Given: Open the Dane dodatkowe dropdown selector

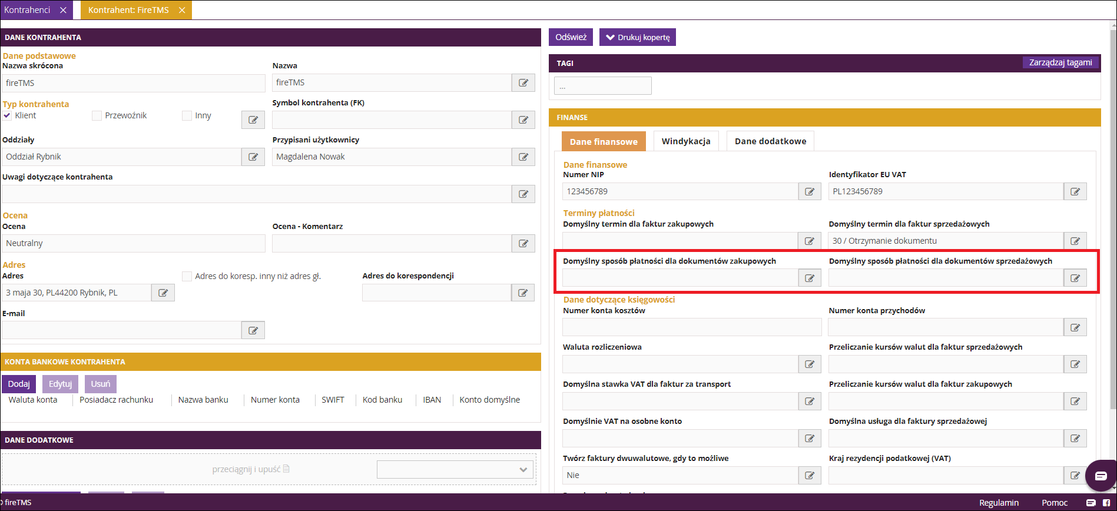Looking at the screenshot, I should pyautogui.click(x=455, y=470).
